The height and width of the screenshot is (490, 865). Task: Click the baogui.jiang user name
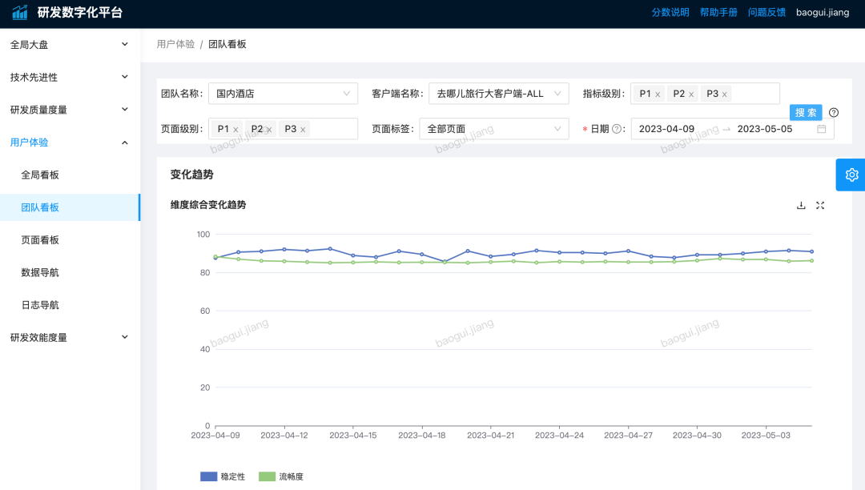pyautogui.click(x=823, y=12)
